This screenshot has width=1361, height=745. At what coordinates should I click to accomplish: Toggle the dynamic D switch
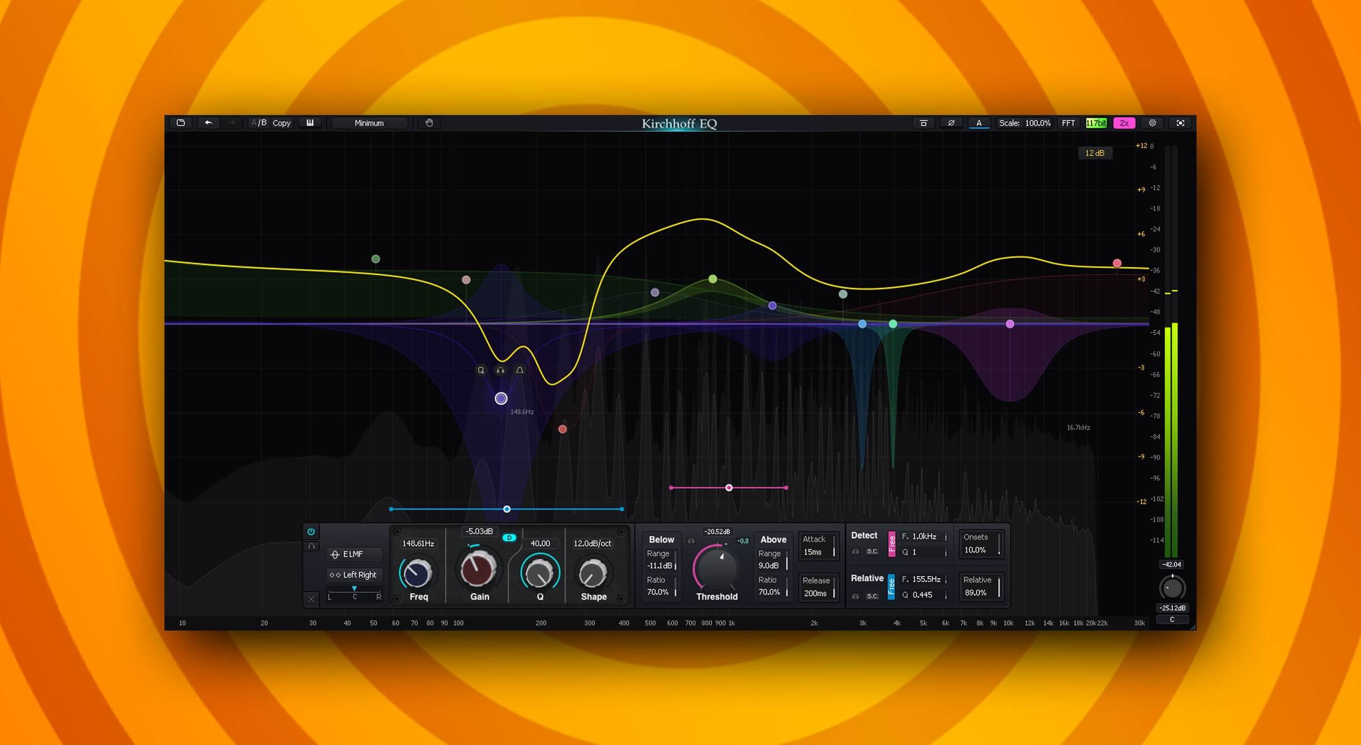[509, 538]
